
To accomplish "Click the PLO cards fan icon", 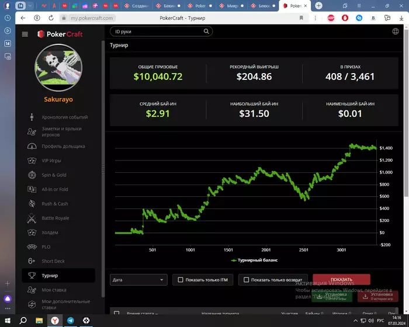I will click(x=32, y=246).
